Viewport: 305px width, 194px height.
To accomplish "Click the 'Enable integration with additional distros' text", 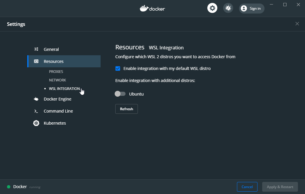I will [155, 81].
